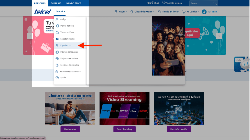Go to next carousel slide arrow
Image resolution: width=250 pixels, height=140 pixels.
pos(219,36)
